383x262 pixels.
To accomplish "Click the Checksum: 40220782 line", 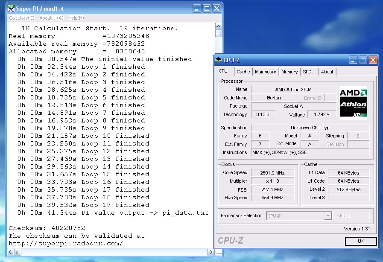I will point(47,228).
